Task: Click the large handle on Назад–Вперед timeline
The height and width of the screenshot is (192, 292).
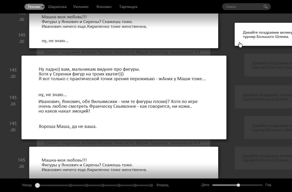Action: tap(37, 185)
